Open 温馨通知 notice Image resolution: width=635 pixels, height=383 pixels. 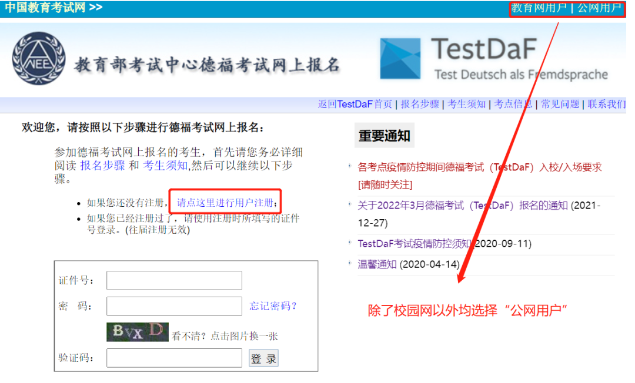(377, 264)
